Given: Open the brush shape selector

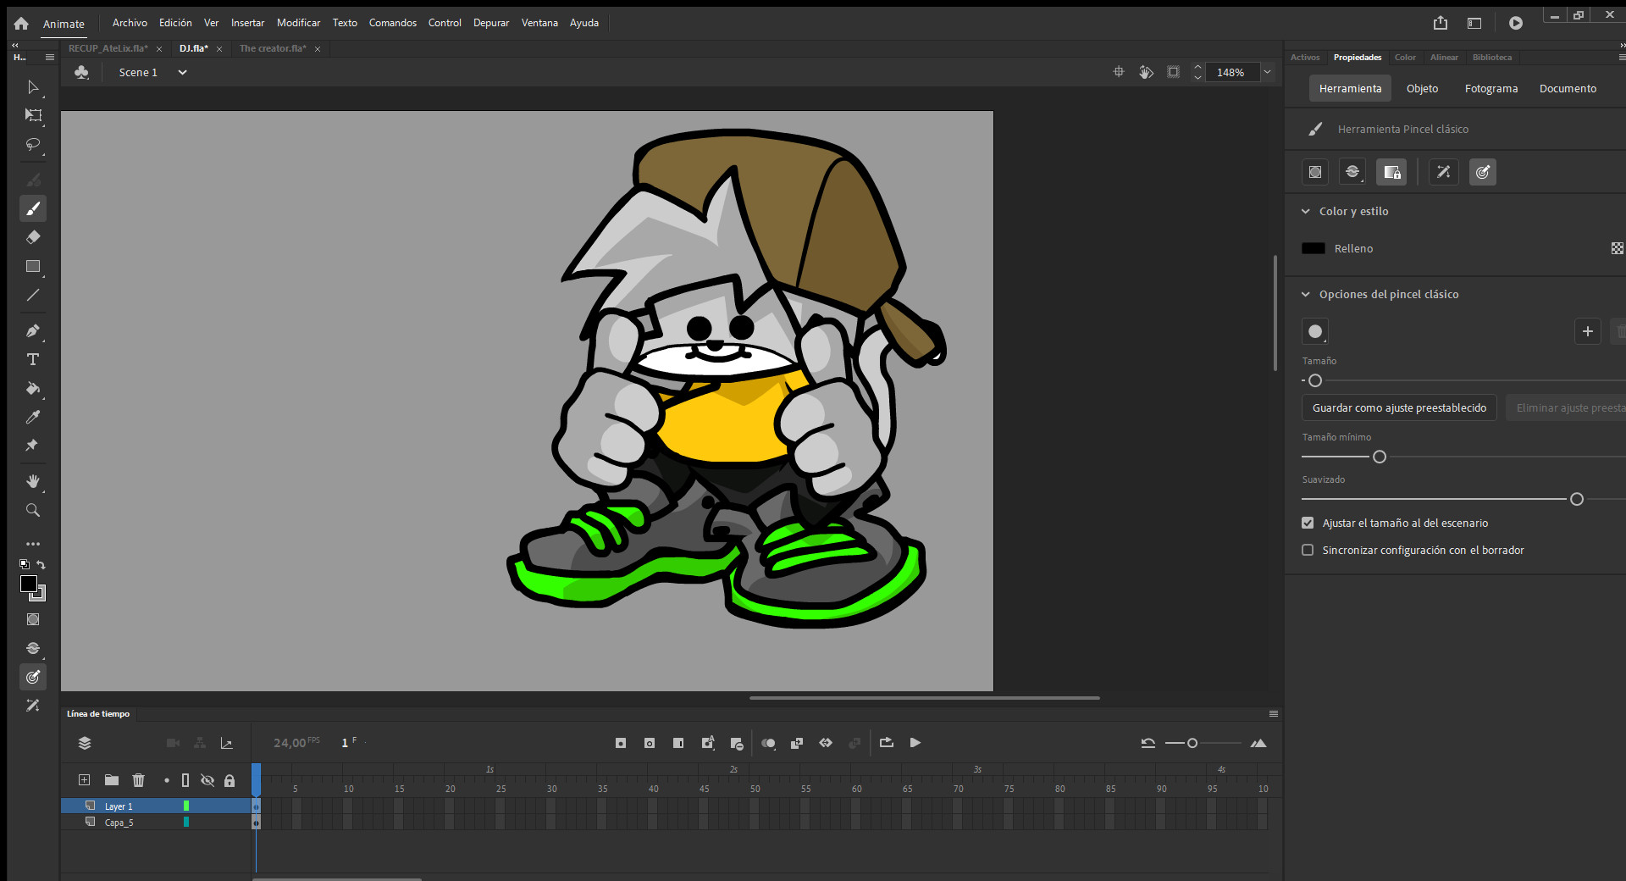Looking at the screenshot, I should pos(1315,331).
